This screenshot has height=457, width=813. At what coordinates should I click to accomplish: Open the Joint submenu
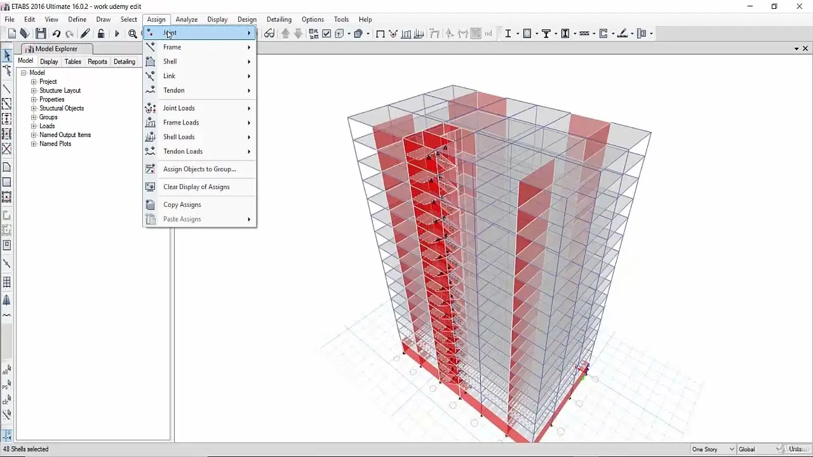pyautogui.click(x=199, y=33)
